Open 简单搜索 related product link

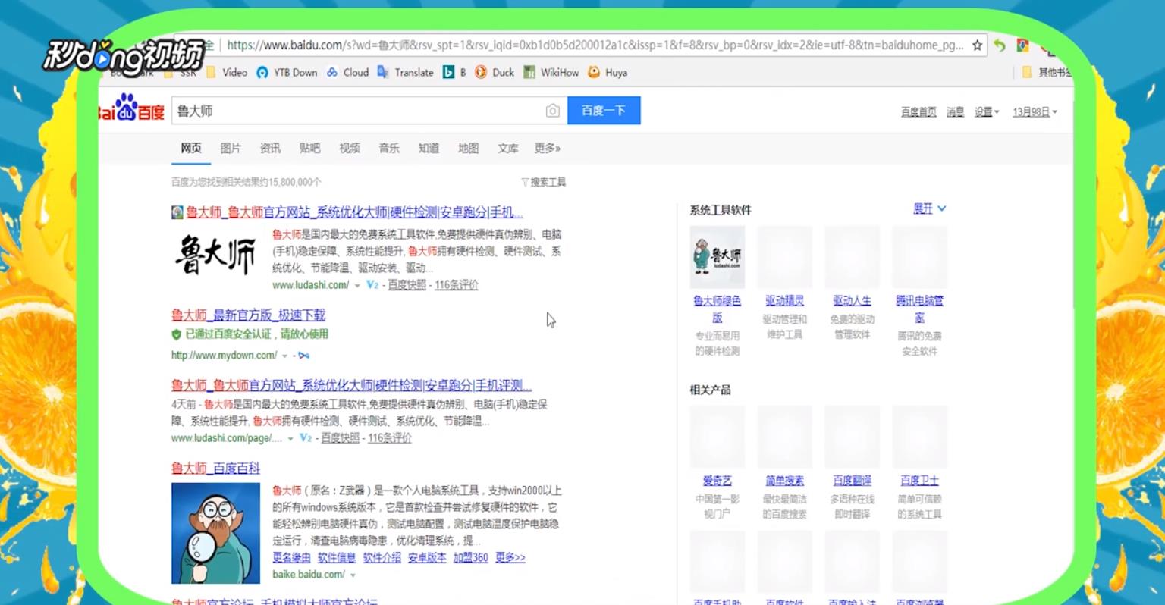coord(784,481)
